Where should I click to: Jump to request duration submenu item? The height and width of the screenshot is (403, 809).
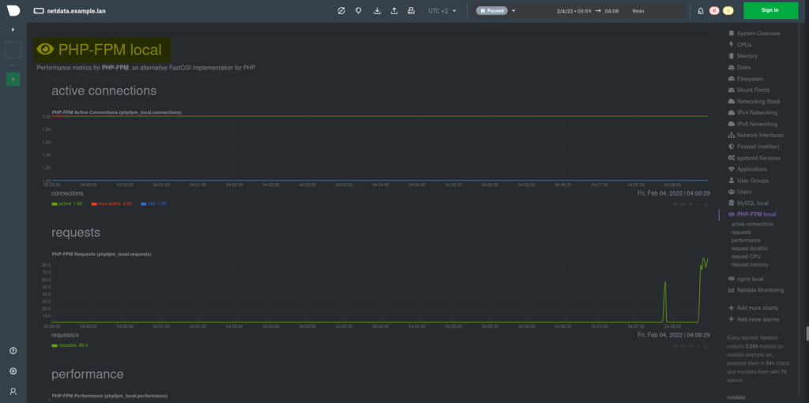pos(749,248)
